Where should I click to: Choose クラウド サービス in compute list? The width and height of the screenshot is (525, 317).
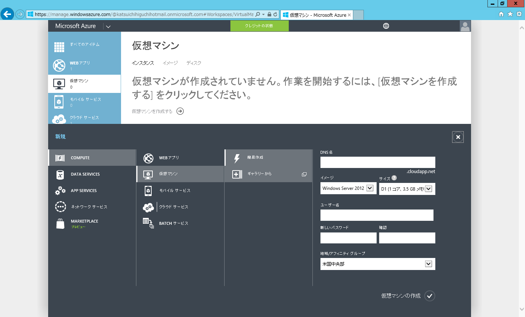[180, 207]
